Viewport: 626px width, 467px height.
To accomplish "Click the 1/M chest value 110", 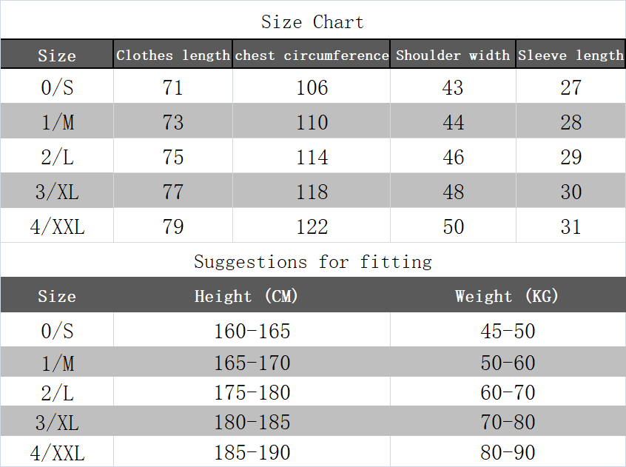I will [312, 121].
